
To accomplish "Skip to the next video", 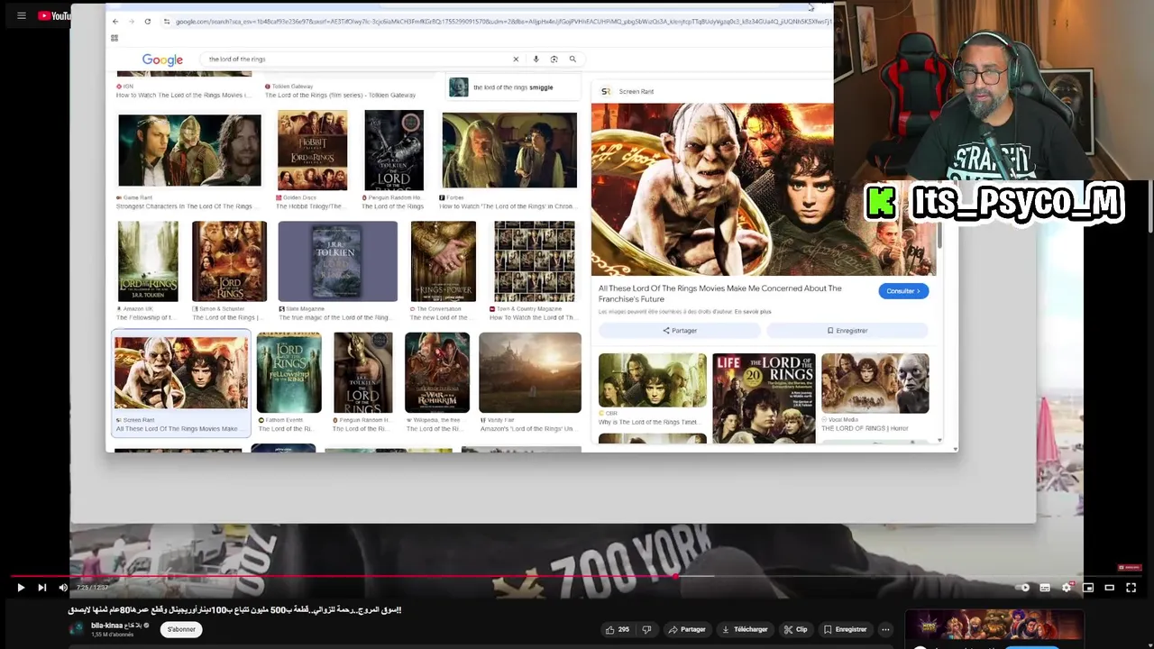I will click(x=41, y=588).
